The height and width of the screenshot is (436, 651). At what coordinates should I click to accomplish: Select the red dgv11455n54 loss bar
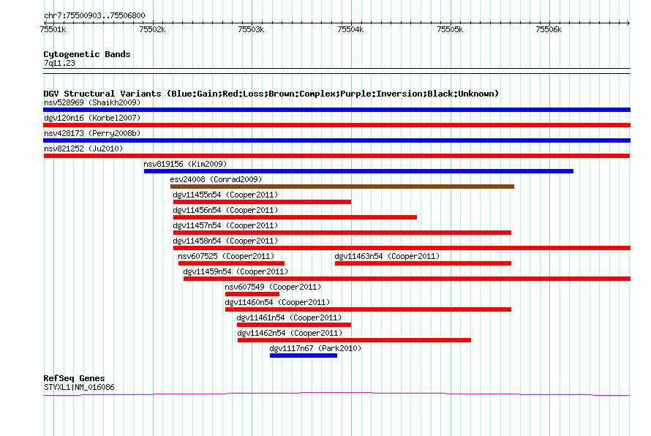click(x=262, y=202)
